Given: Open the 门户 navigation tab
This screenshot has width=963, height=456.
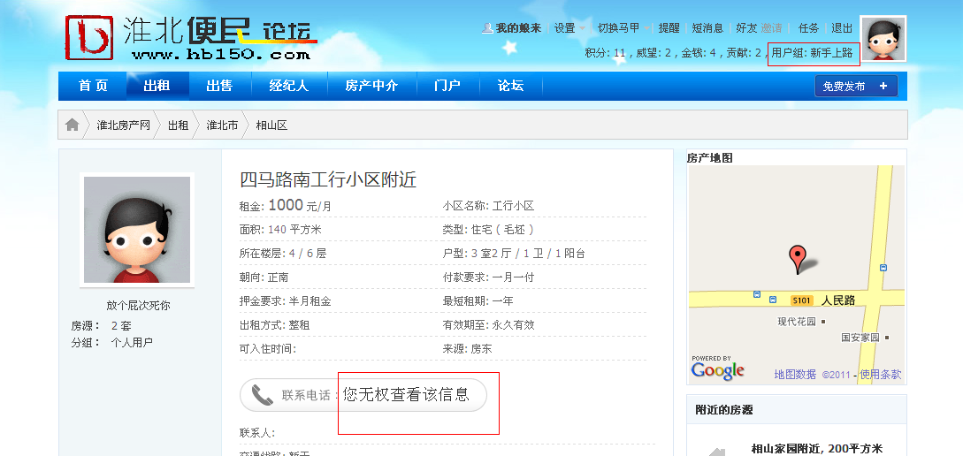Looking at the screenshot, I should [447, 86].
